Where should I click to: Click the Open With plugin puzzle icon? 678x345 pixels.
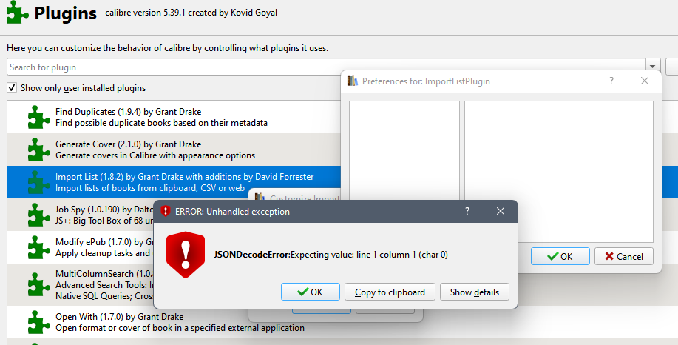click(39, 322)
